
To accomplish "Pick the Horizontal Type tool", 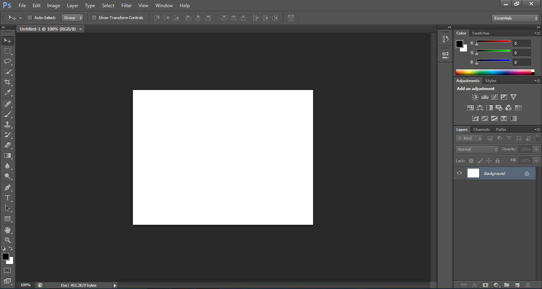I will click(8, 198).
